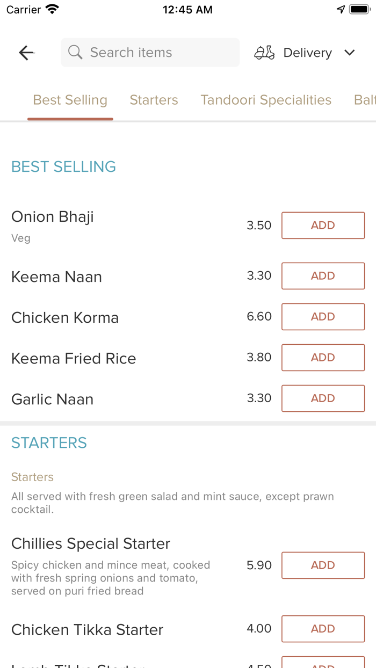This screenshot has width=376, height=668.
Task: Open the Delivery options dropdown
Action: click(x=307, y=52)
